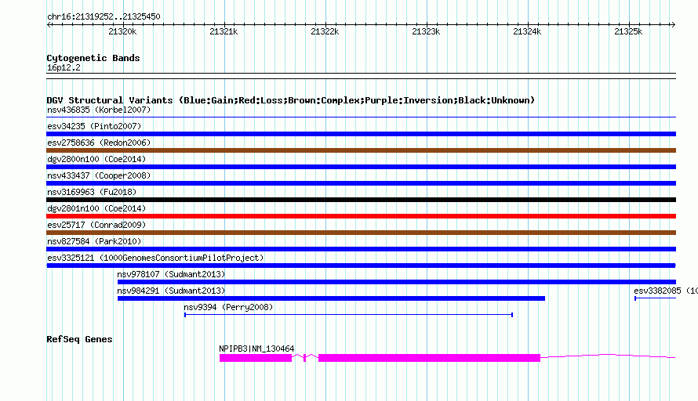Click the nsv984291 blue gain bar
Image resolution: width=698 pixels, height=401 pixels.
tap(331, 298)
